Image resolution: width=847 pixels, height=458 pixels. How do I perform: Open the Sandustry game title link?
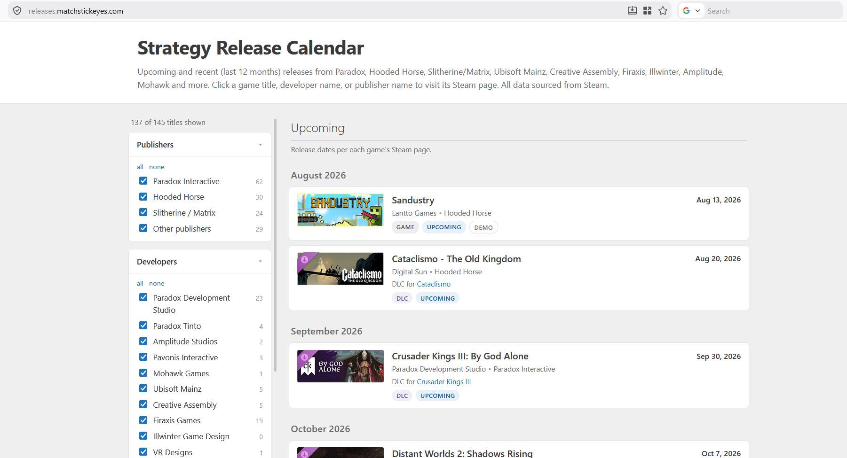coord(413,200)
